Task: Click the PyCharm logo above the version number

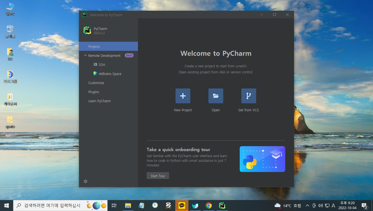Action: [x=87, y=30]
